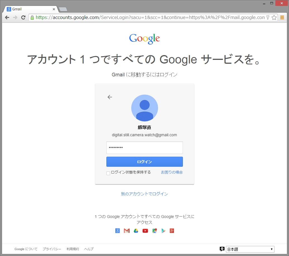Click the YouTube service icon
This screenshot has height=256, width=289.
coord(145,231)
